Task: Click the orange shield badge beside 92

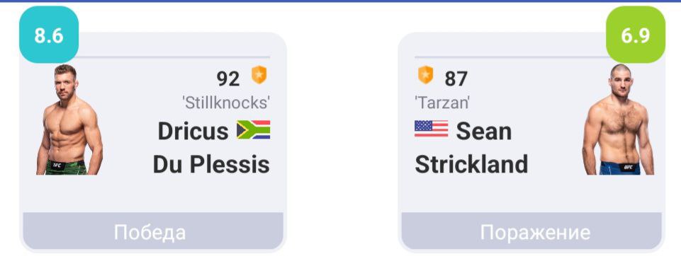Action: coord(259,75)
